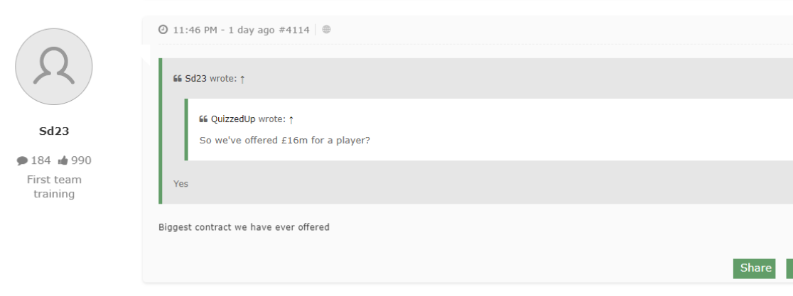
Task: Click the 'Yes' reply inside the quote
Action: coord(180,184)
